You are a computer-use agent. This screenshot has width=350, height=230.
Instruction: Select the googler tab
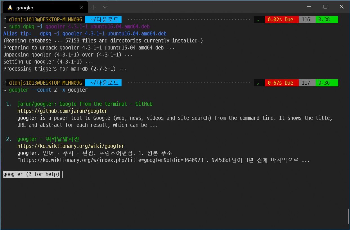(45, 8)
